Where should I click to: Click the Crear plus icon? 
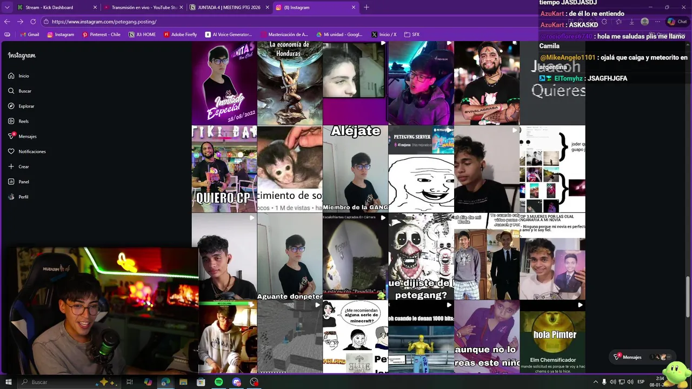[11, 167]
